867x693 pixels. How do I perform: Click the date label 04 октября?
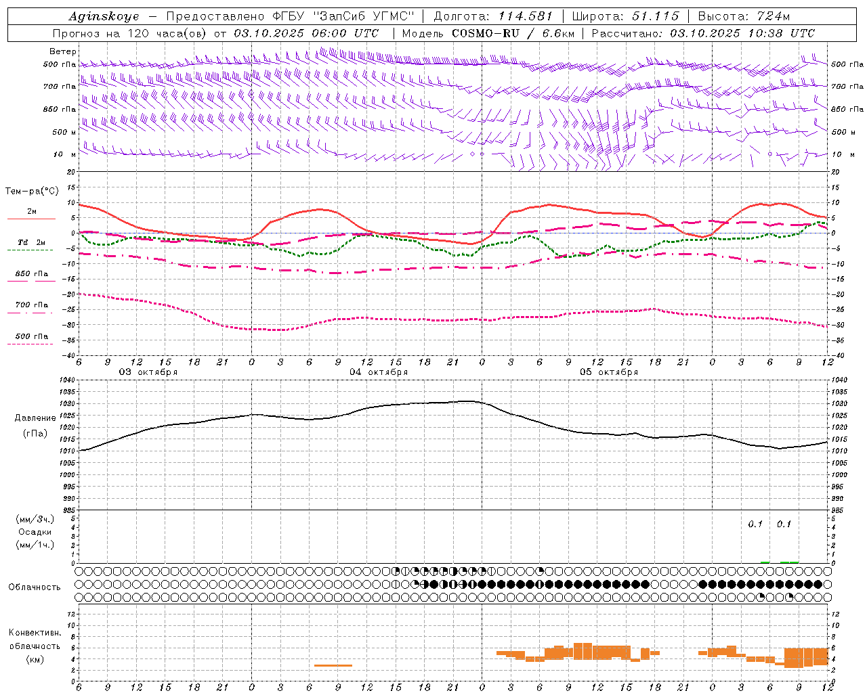tap(379, 372)
